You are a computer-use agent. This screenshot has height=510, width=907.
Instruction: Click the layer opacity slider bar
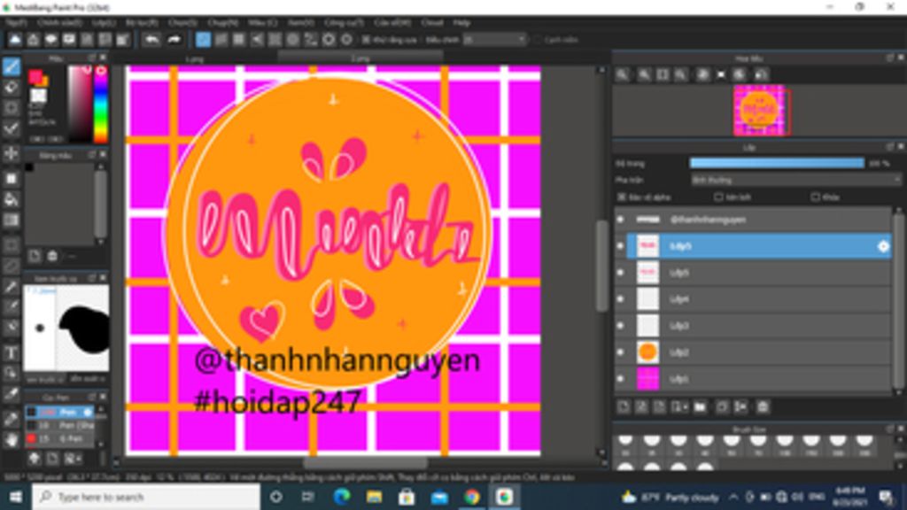777,164
